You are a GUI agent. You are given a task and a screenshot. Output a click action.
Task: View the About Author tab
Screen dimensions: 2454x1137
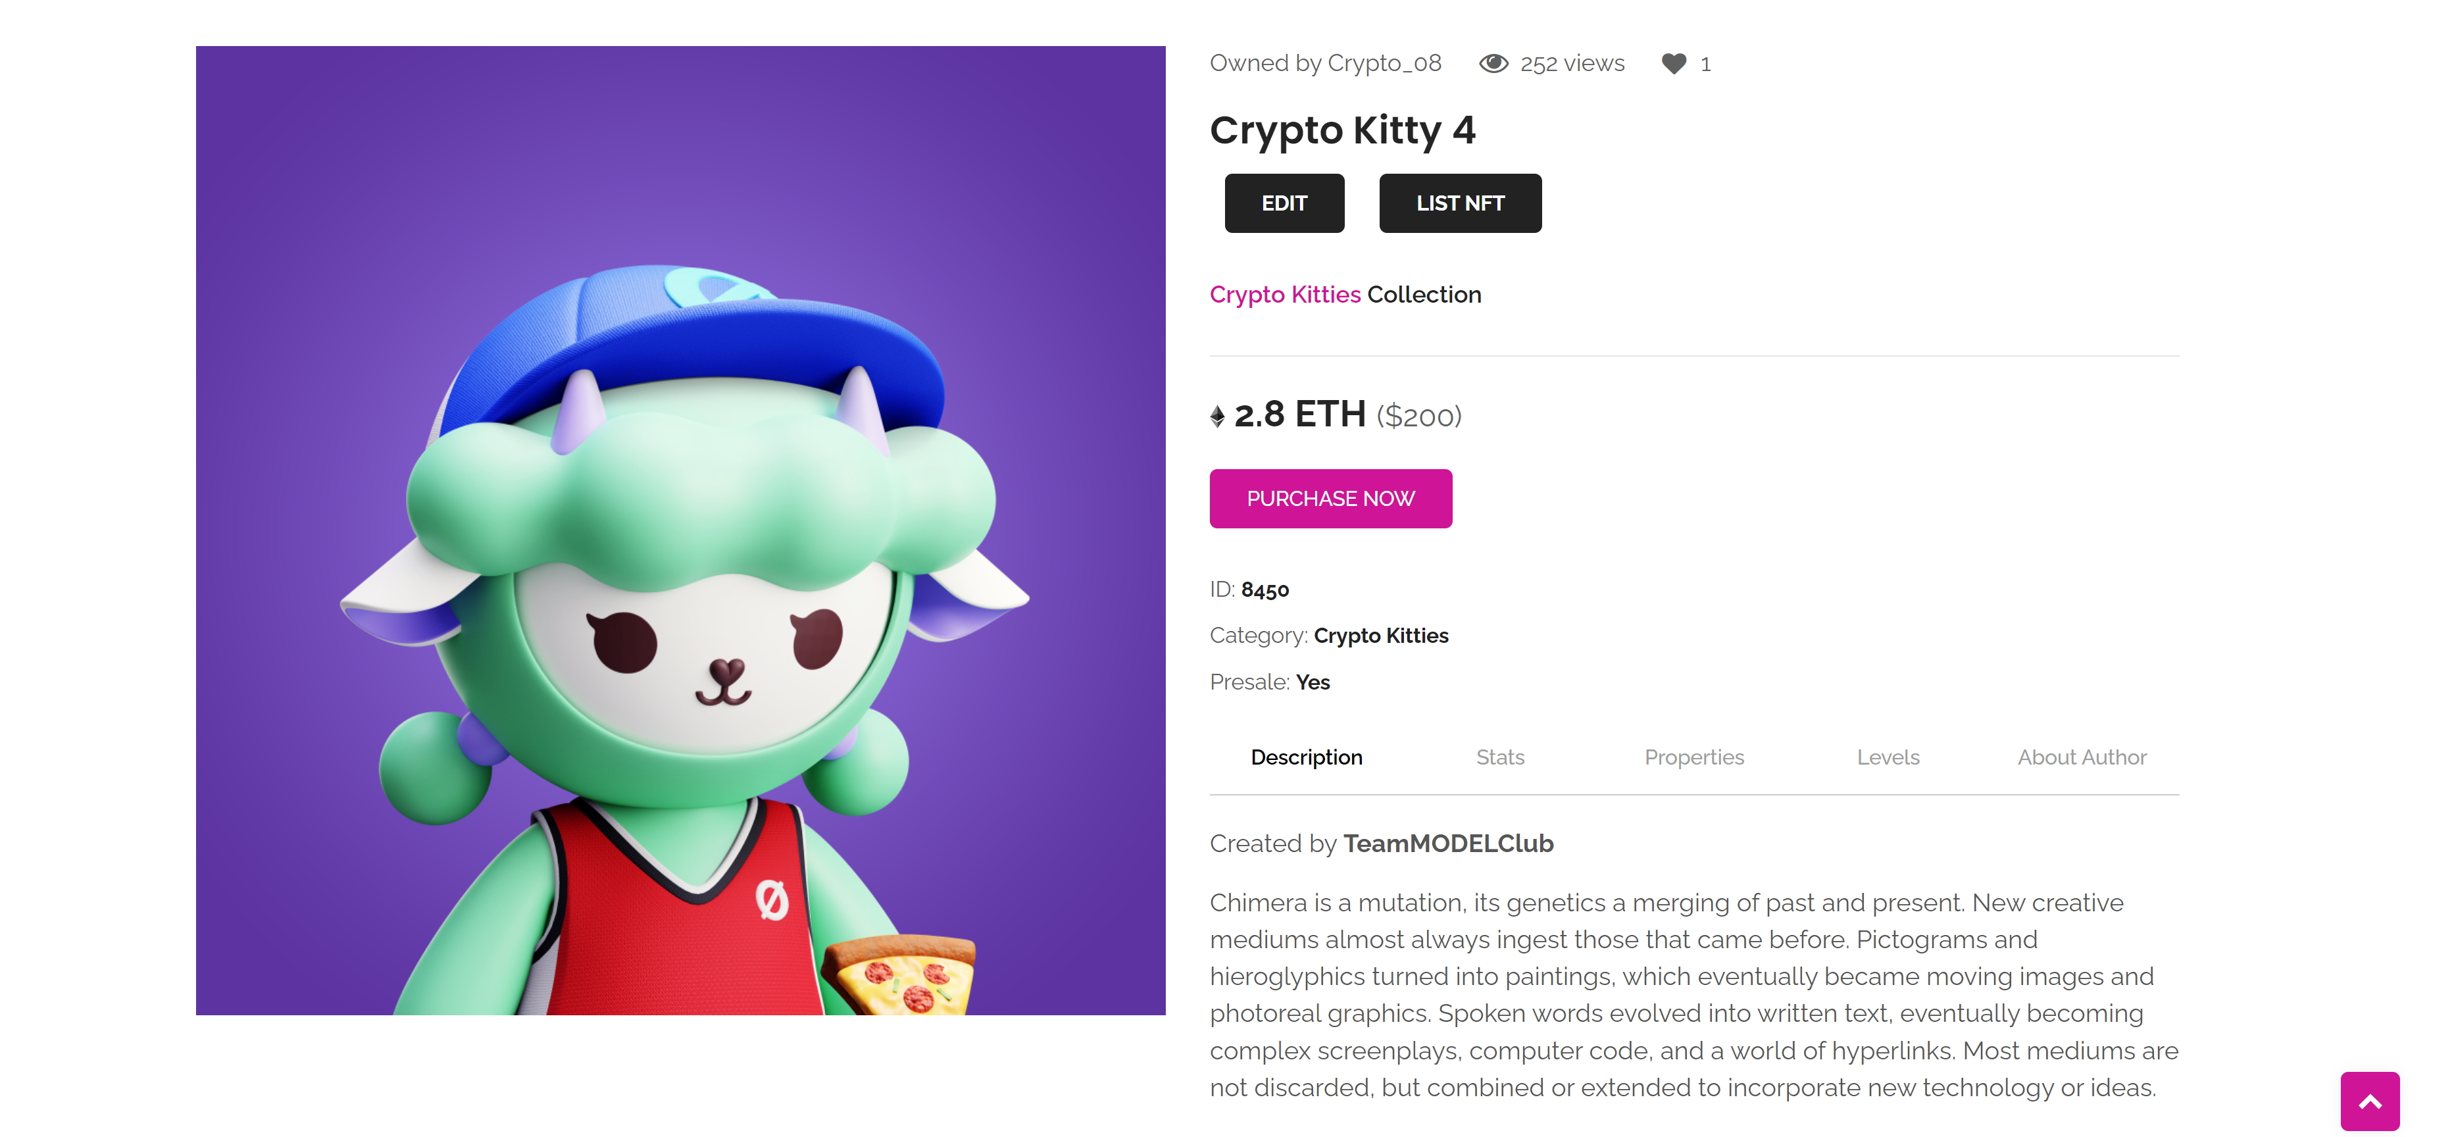(2082, 758)
